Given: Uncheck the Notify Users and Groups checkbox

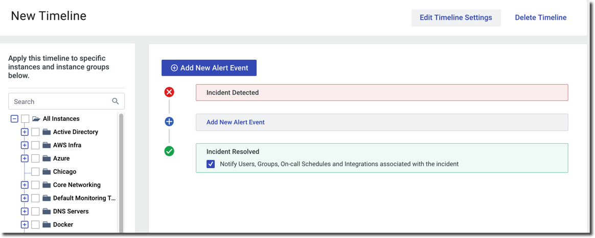Looking at the screenshot, I should tap(211, 164).
